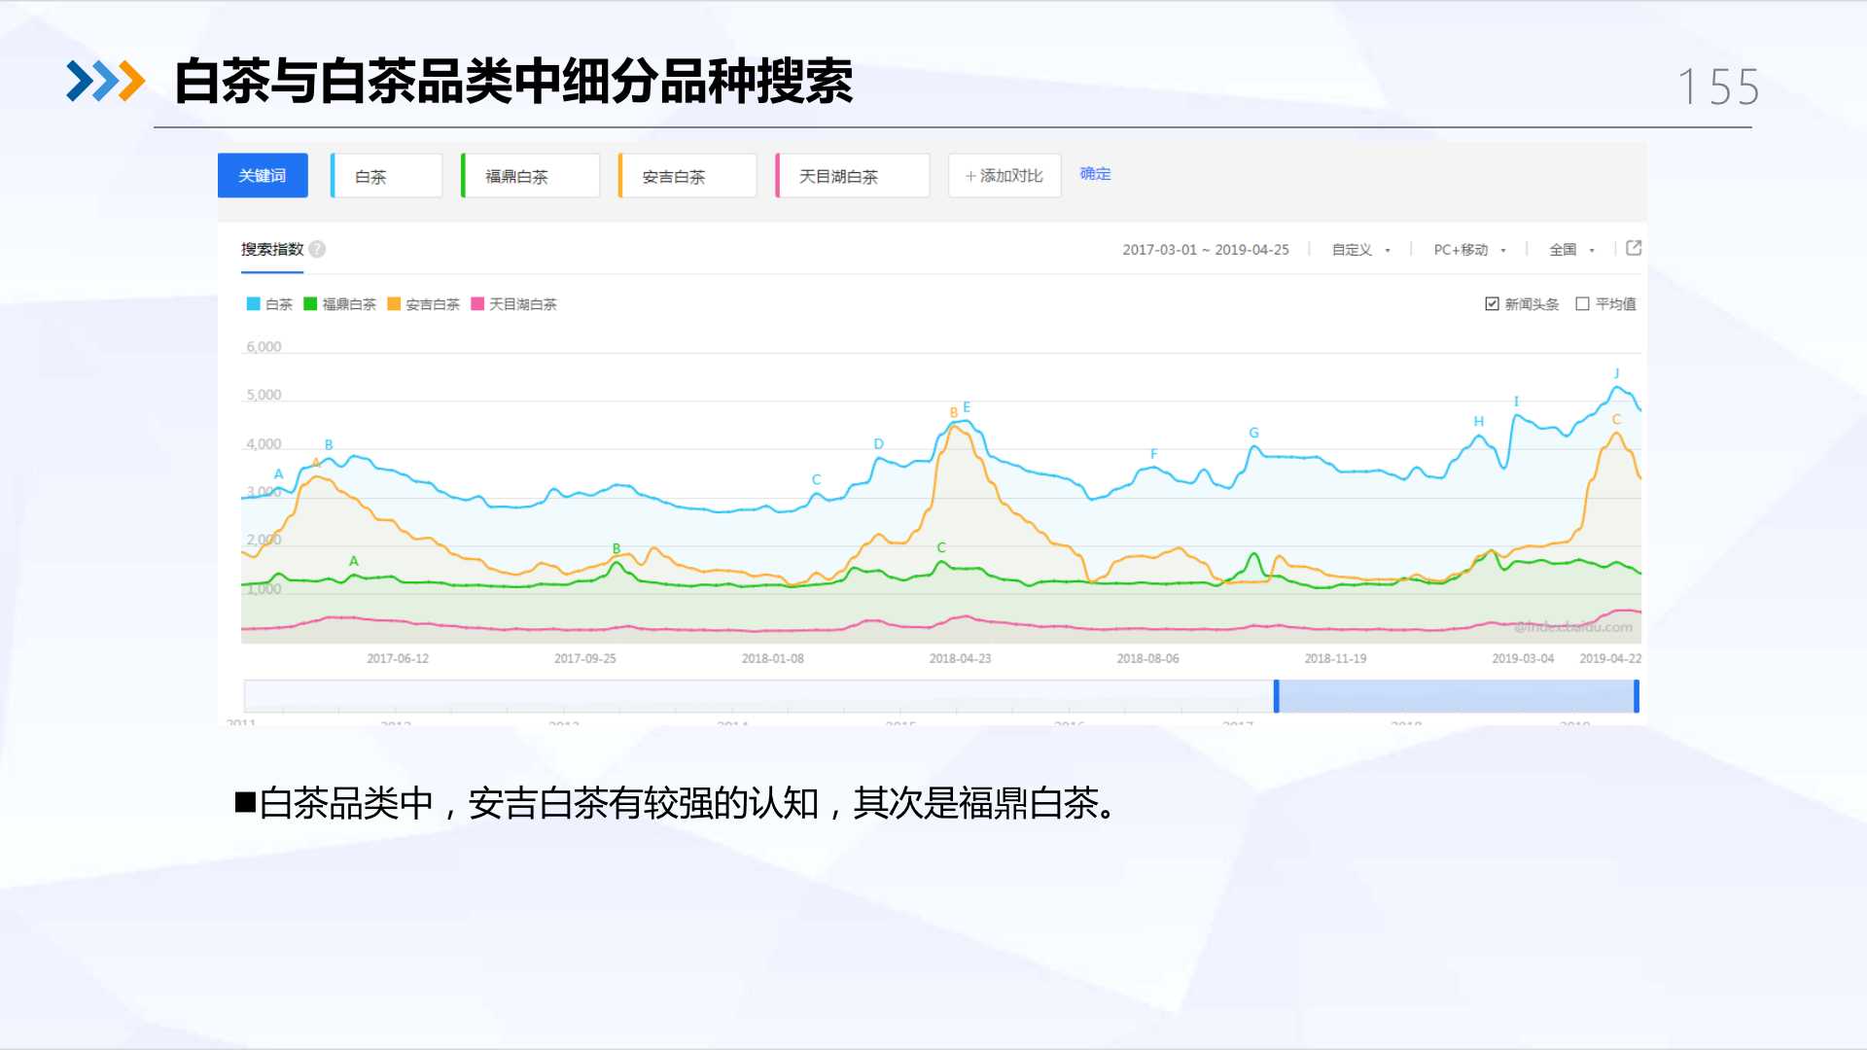Click blue news marker H
This screenshot has width=1867, height=1050.
[1478, 422]
